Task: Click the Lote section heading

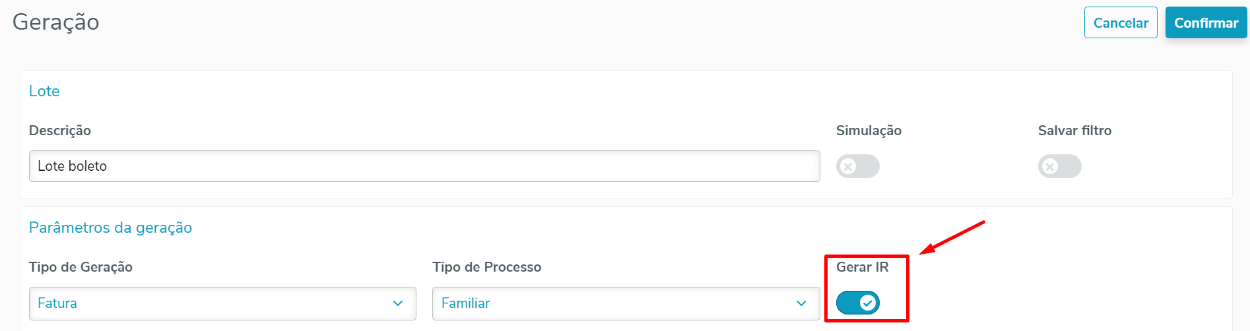Action: coord(44,91)
